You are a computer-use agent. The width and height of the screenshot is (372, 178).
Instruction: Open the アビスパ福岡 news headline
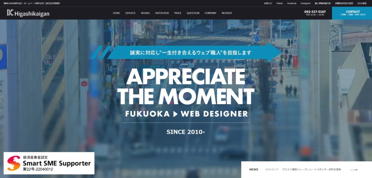pyautogui.click(x=311, y=169)
